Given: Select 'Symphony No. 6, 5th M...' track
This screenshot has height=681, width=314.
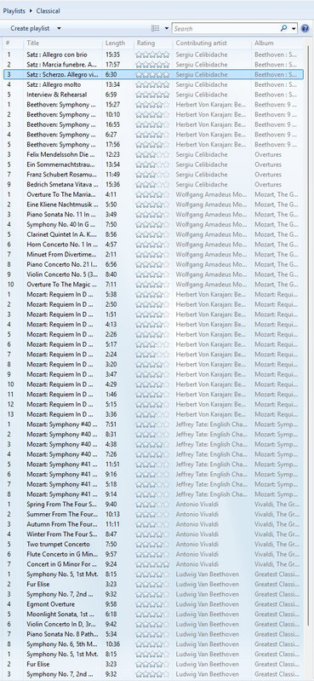Looking at the screenshot, I should pos(153,644).
